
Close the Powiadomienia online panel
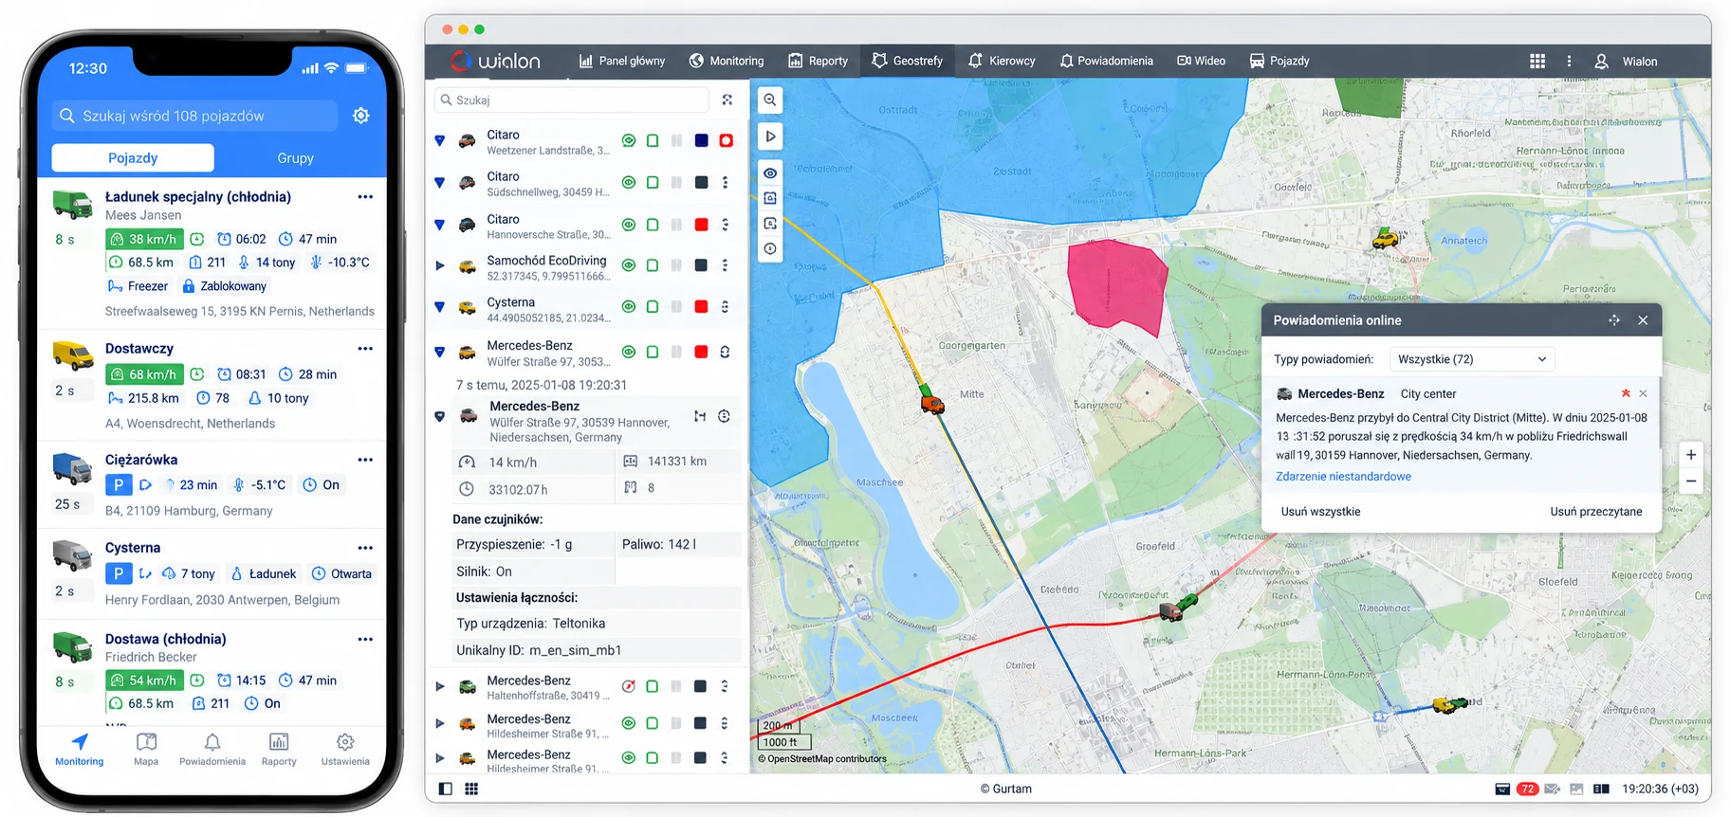click(x=1643, y=320)
